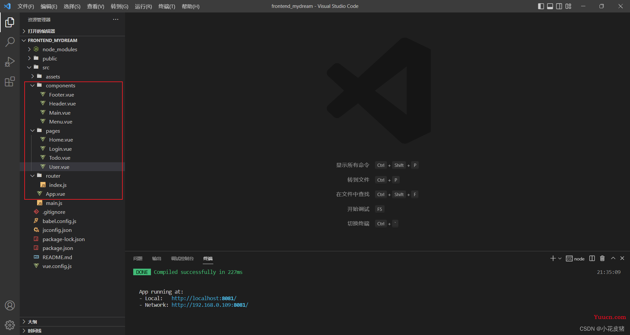Expand the open editors section
Screen dimensions: 630x335
point(73,31)
